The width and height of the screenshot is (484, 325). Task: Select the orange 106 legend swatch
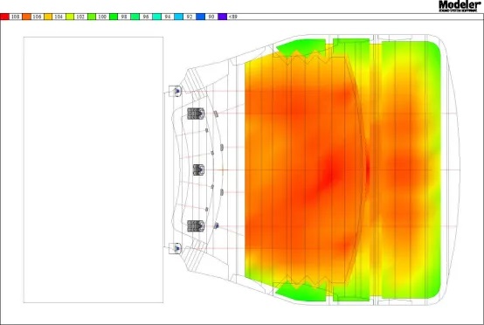click(x=26, y=17)
